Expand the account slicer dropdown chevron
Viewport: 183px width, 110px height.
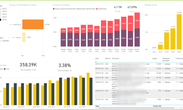point(9,38)
